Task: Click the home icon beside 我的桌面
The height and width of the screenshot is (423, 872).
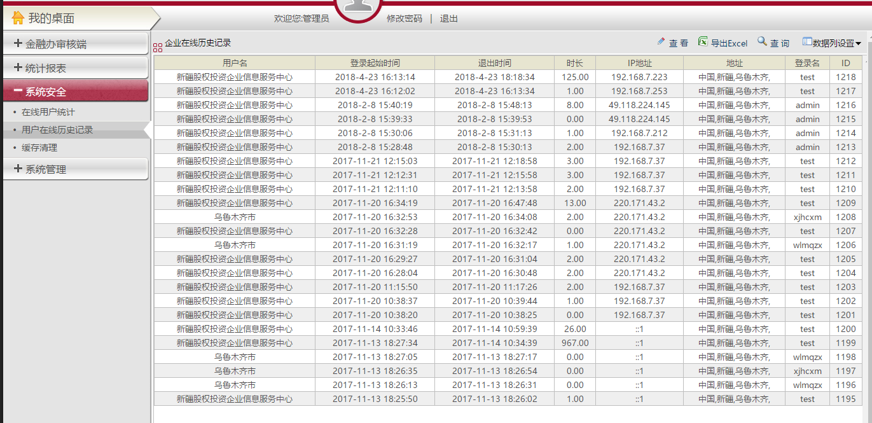Action: 18,18
